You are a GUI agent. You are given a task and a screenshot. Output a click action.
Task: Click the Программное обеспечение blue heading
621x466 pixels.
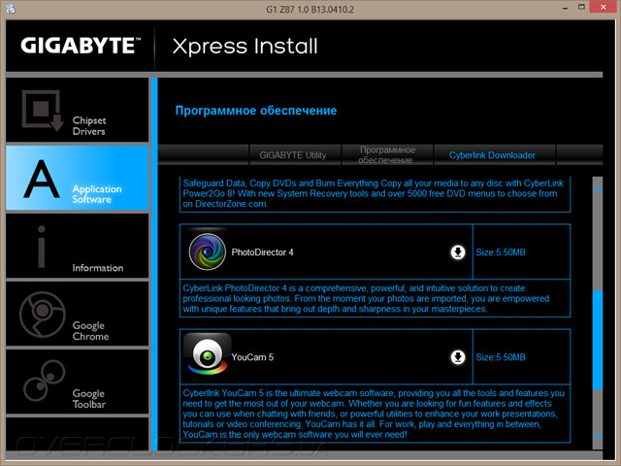pos(256,111)
